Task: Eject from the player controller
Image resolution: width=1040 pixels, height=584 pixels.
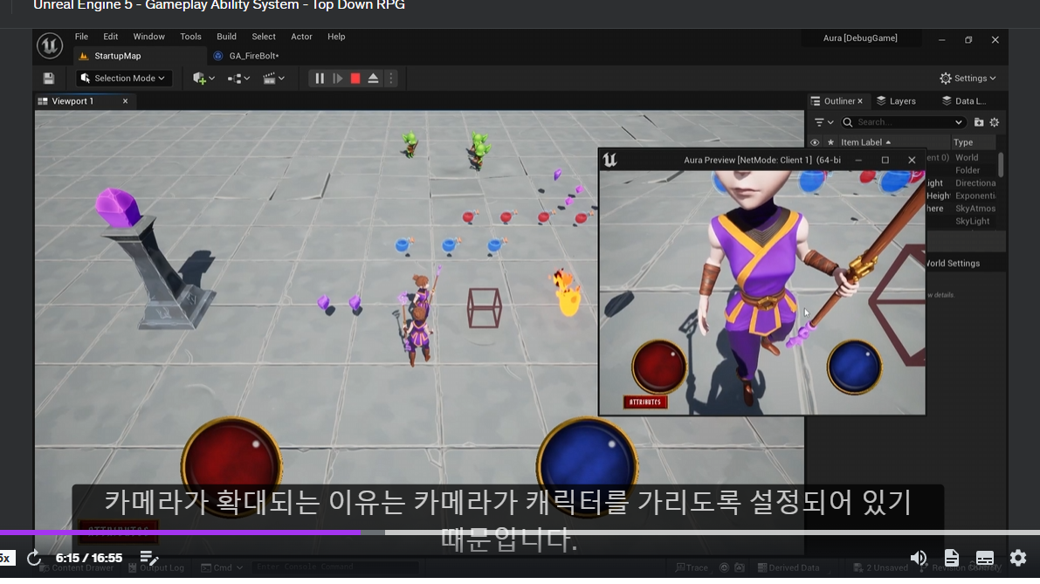Action: click(x=374, y=79)
